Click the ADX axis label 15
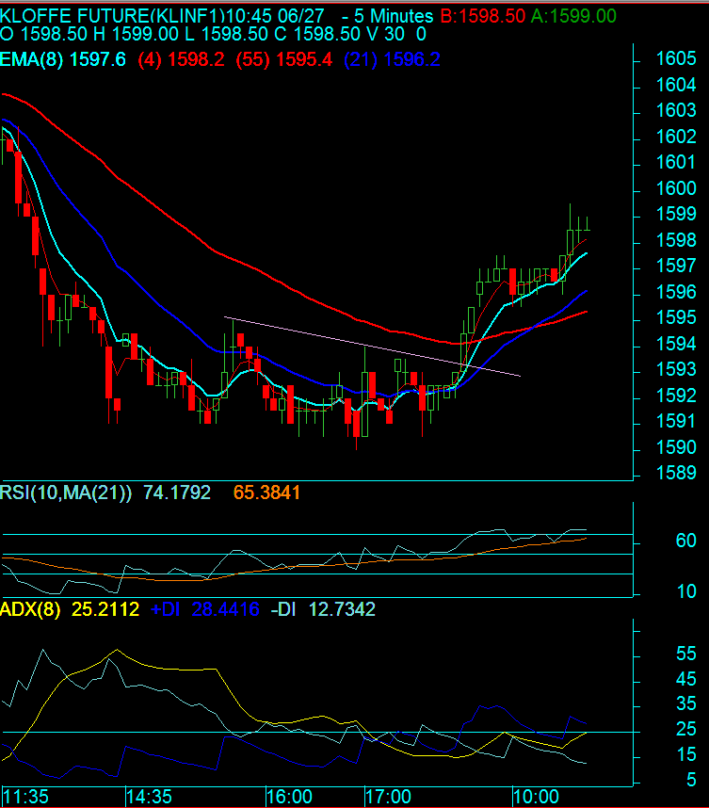709x808 pixels. [686, 755]
